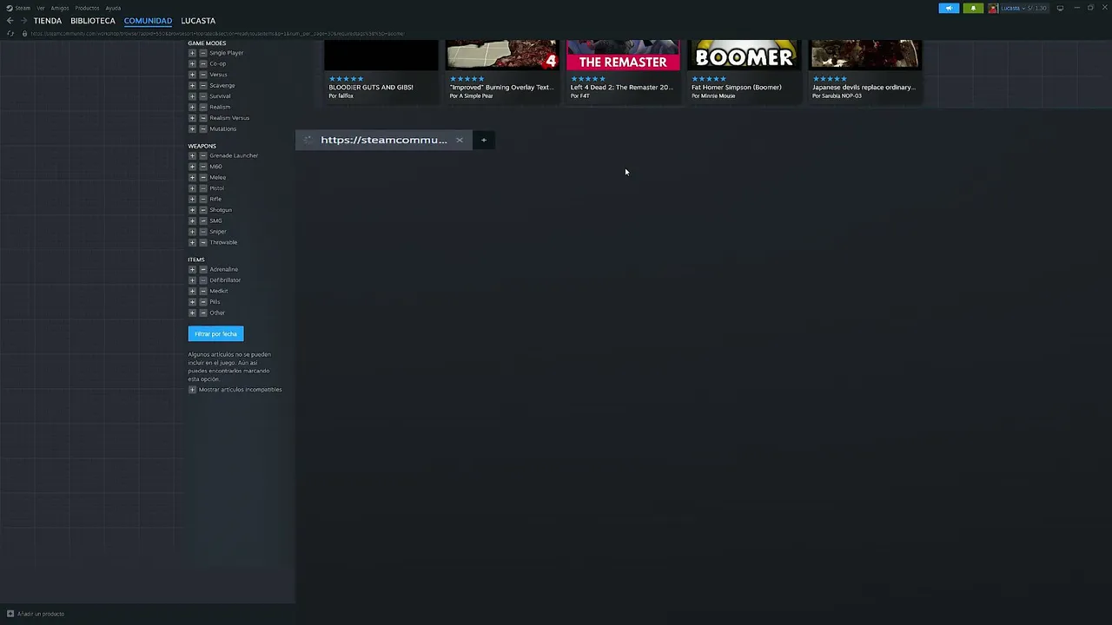Include Single Player tag with plus

click(x=192, y=53)
